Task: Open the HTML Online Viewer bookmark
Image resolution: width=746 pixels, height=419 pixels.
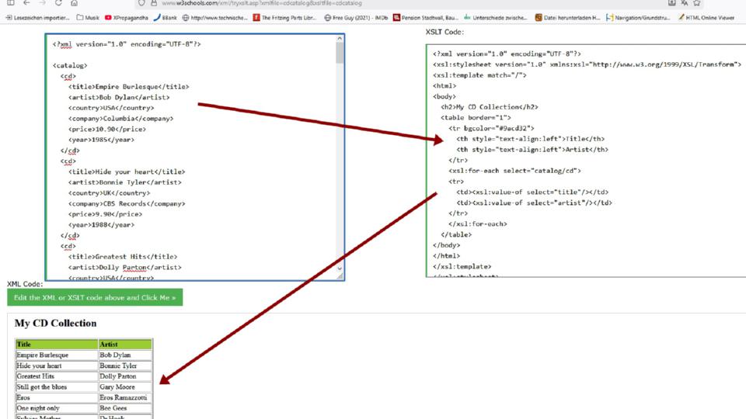Action: tap(709, 17)
